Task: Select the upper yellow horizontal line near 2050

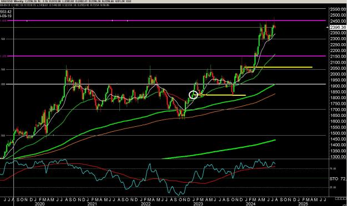Action: 279,67
